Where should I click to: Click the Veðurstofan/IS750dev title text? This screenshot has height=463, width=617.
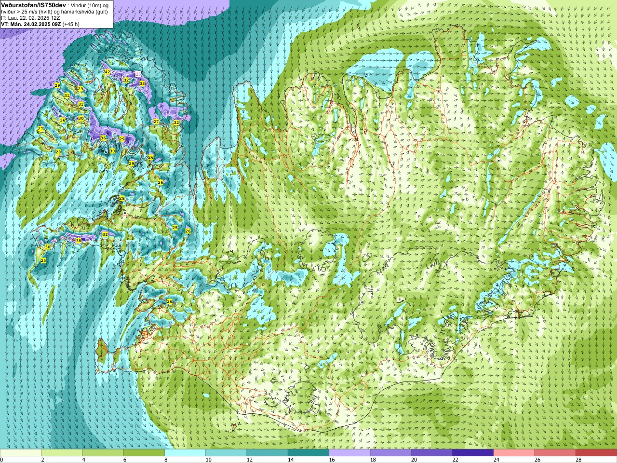33,5
